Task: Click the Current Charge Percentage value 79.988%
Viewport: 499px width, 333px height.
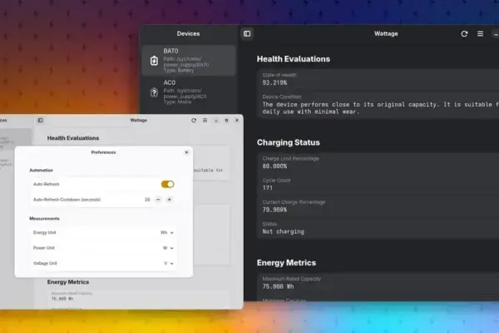Action: (x=274, y=210)
